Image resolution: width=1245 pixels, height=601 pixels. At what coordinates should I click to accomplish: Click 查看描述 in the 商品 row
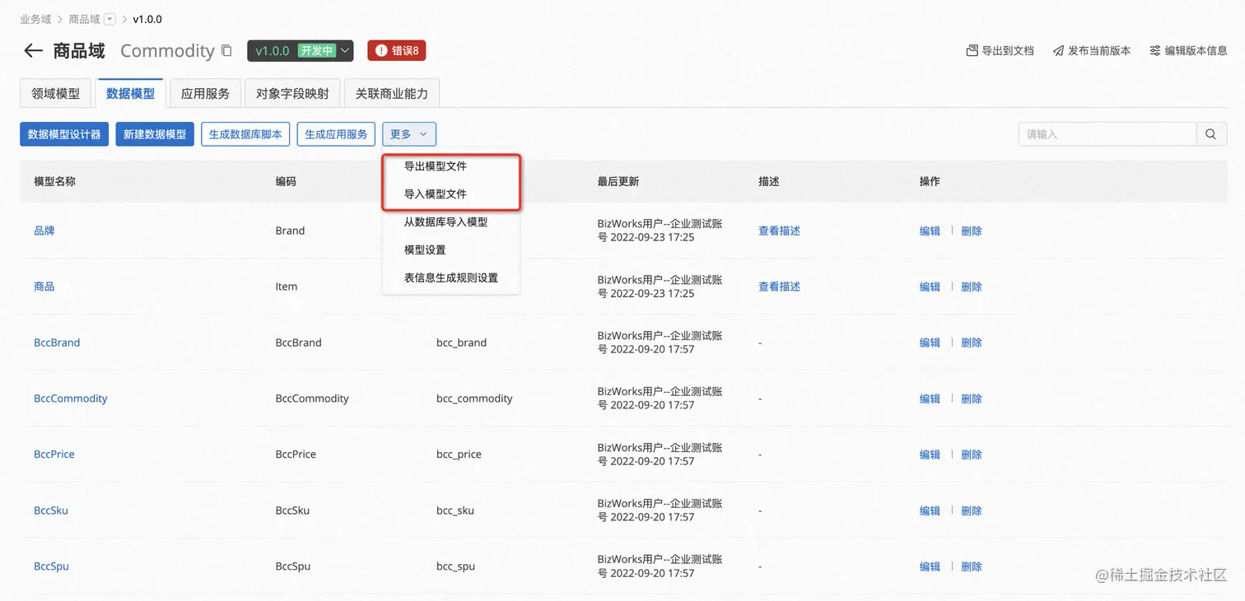pyautogui.click(x=779, y=287)
